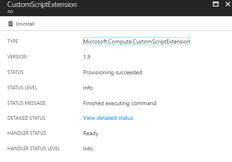Open the View detailed status link
Image resolution: width=232 pixels, height=162 pixels.
point(108,118)
